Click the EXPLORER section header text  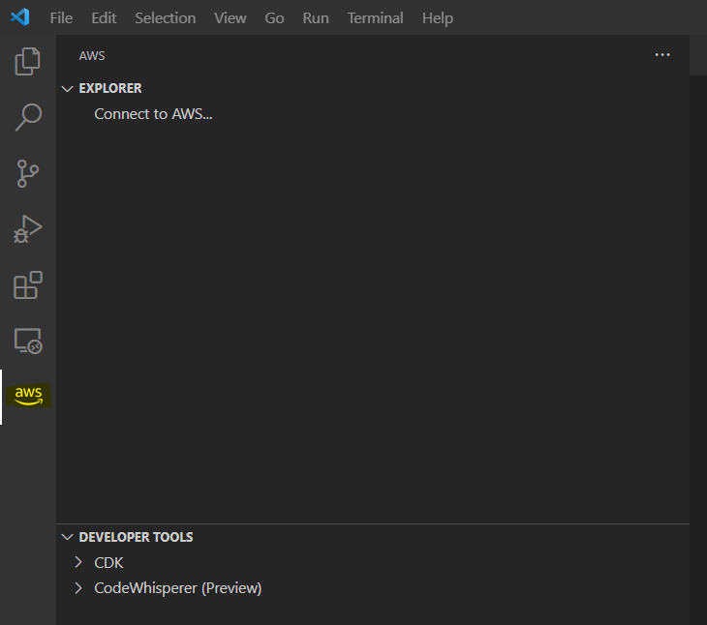(110, 88)
